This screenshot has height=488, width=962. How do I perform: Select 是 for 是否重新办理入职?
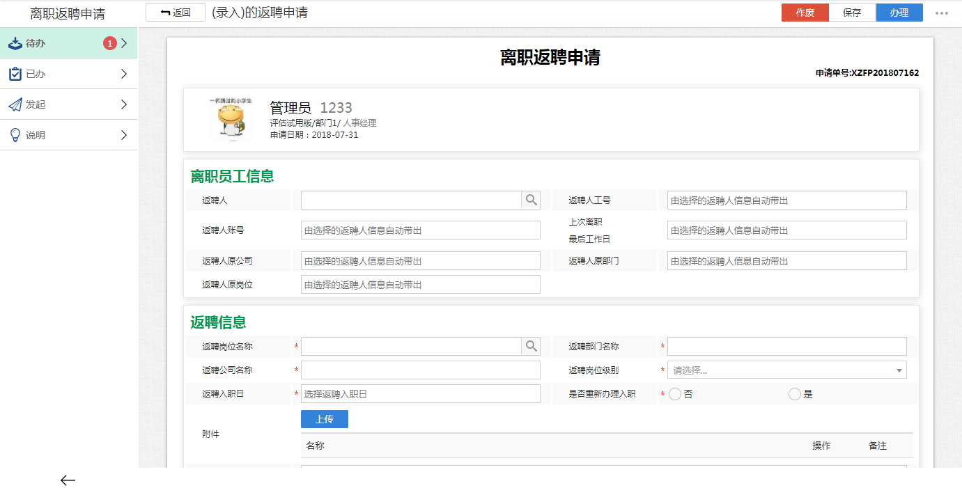795,394
